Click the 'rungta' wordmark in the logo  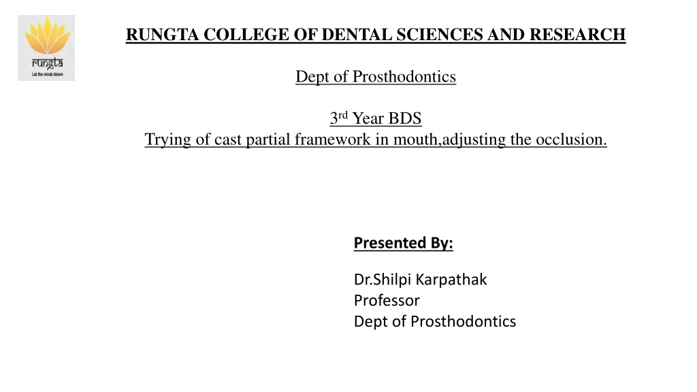pyautogui.click(x=47, y=63)
